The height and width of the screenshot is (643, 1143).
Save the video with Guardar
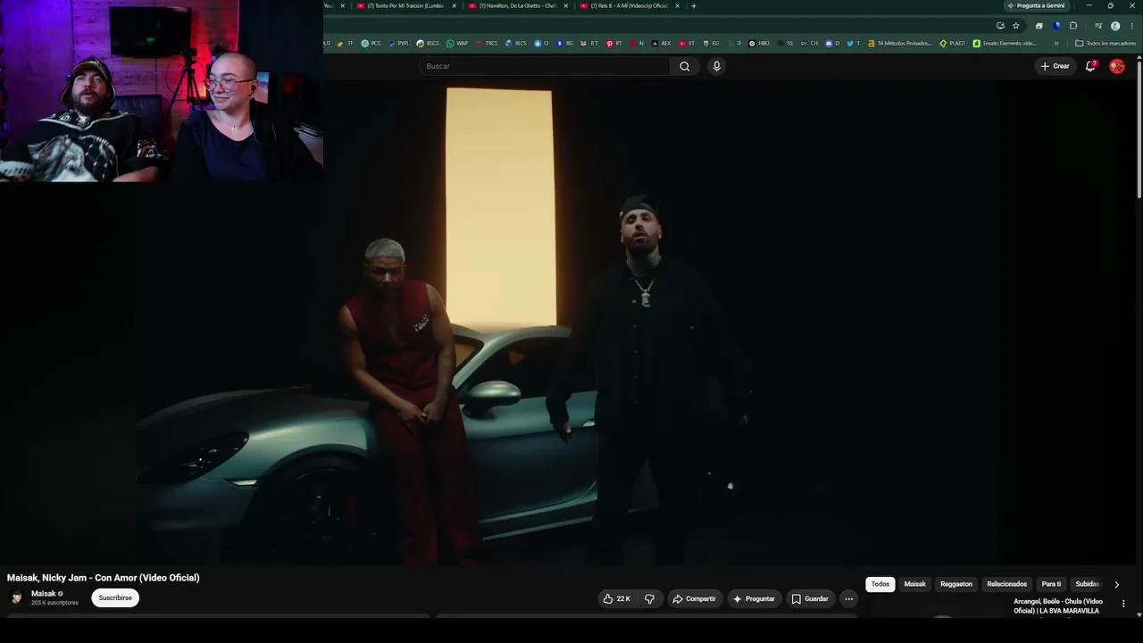[810, 598]
